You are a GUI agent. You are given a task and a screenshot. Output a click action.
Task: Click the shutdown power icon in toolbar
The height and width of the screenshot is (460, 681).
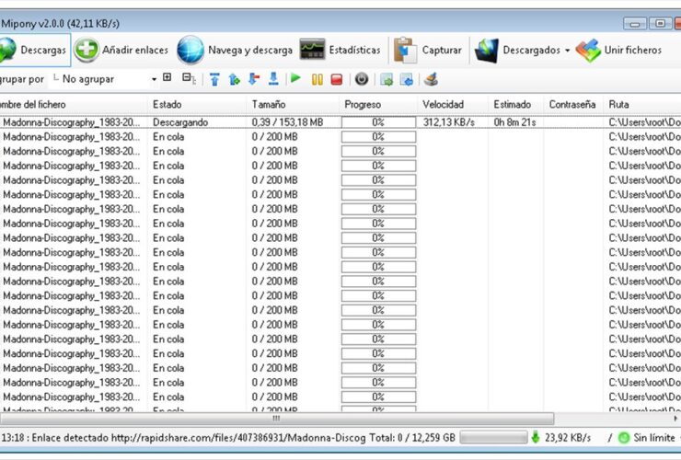click(x=361, y=79)
